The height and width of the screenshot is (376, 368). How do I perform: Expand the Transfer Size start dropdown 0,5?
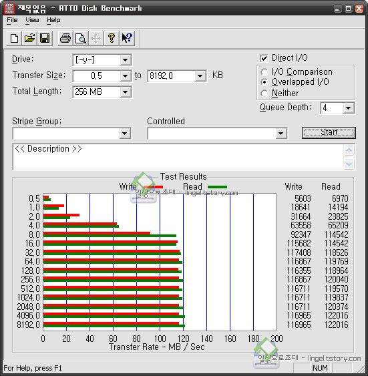pos(126,76)
